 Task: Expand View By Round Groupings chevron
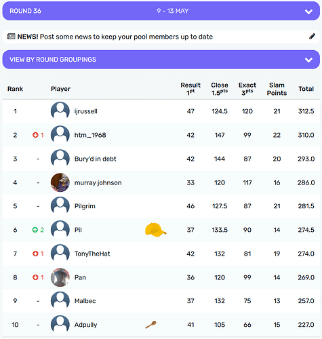point(308,60)
